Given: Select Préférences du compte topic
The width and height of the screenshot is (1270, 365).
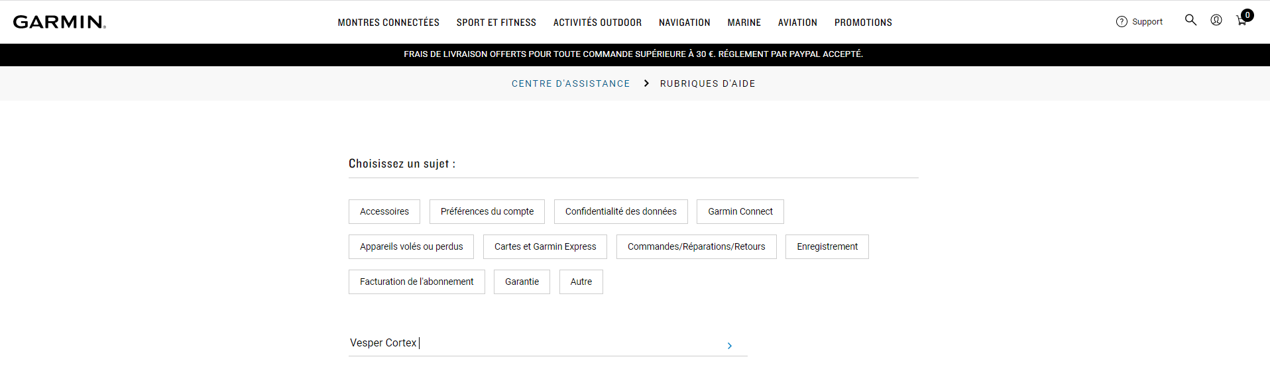Looking at the screenshot, I should (487, 211).
